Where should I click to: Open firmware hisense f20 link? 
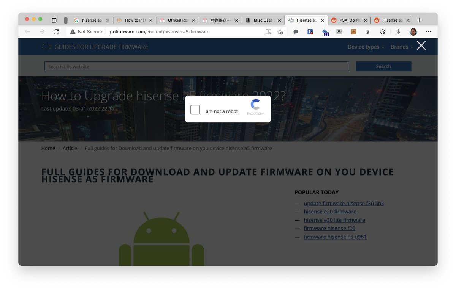click(x=329, y=228)
